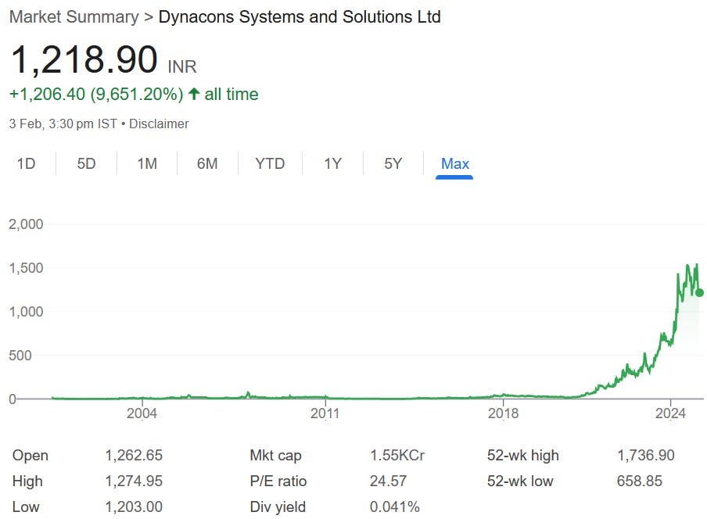Switch chart to 6M range
Image resolution: width=707 pixels, height=519 pixels.
coord(207,163)
